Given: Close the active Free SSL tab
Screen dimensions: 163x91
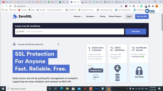Looking at the screenshot, I should point(78,2).
